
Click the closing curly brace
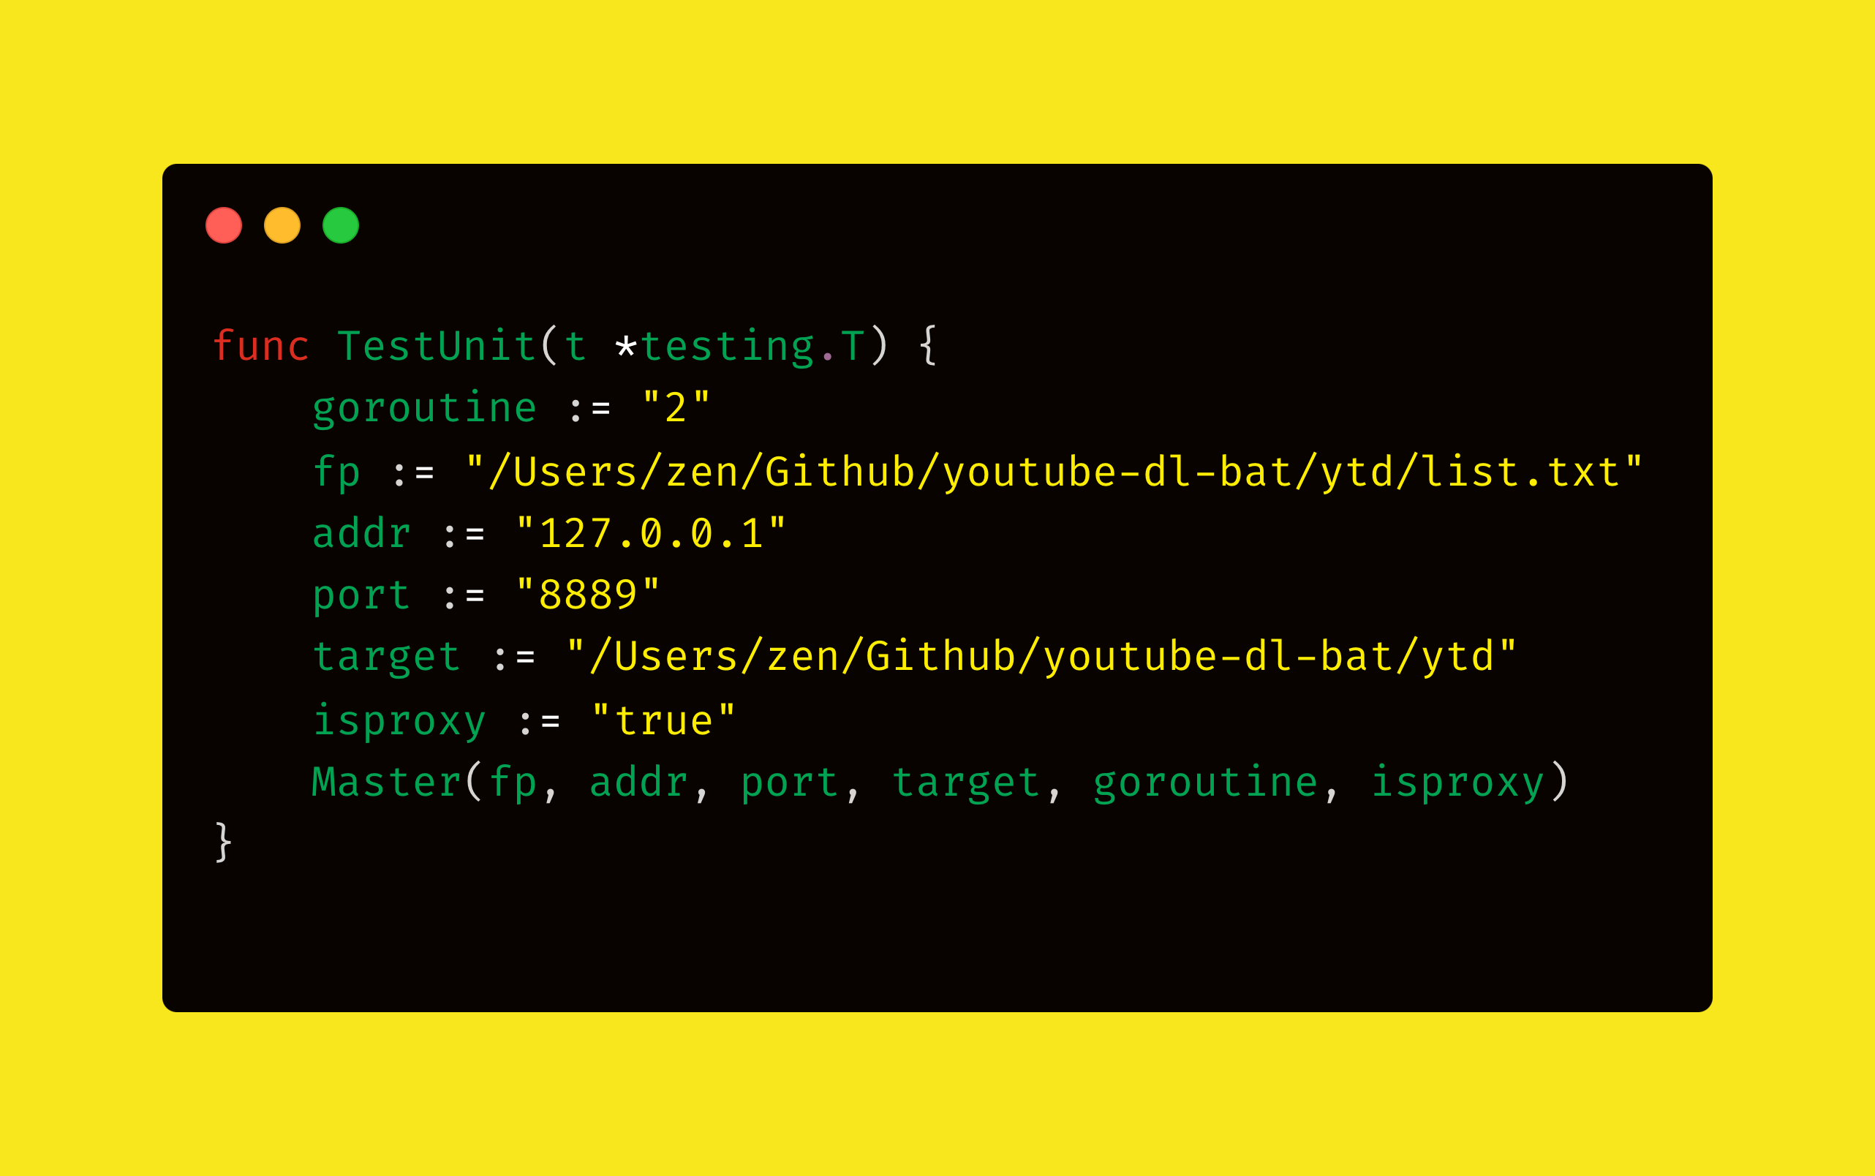point(223,842)
